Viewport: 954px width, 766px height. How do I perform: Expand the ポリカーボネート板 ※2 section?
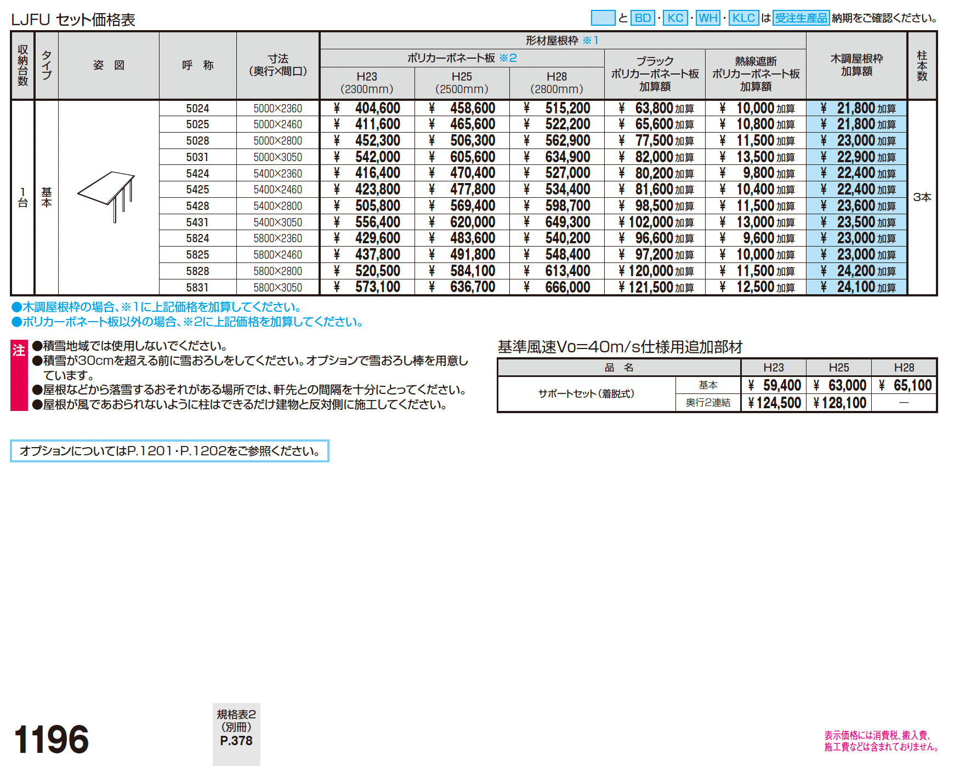(462, 56)
